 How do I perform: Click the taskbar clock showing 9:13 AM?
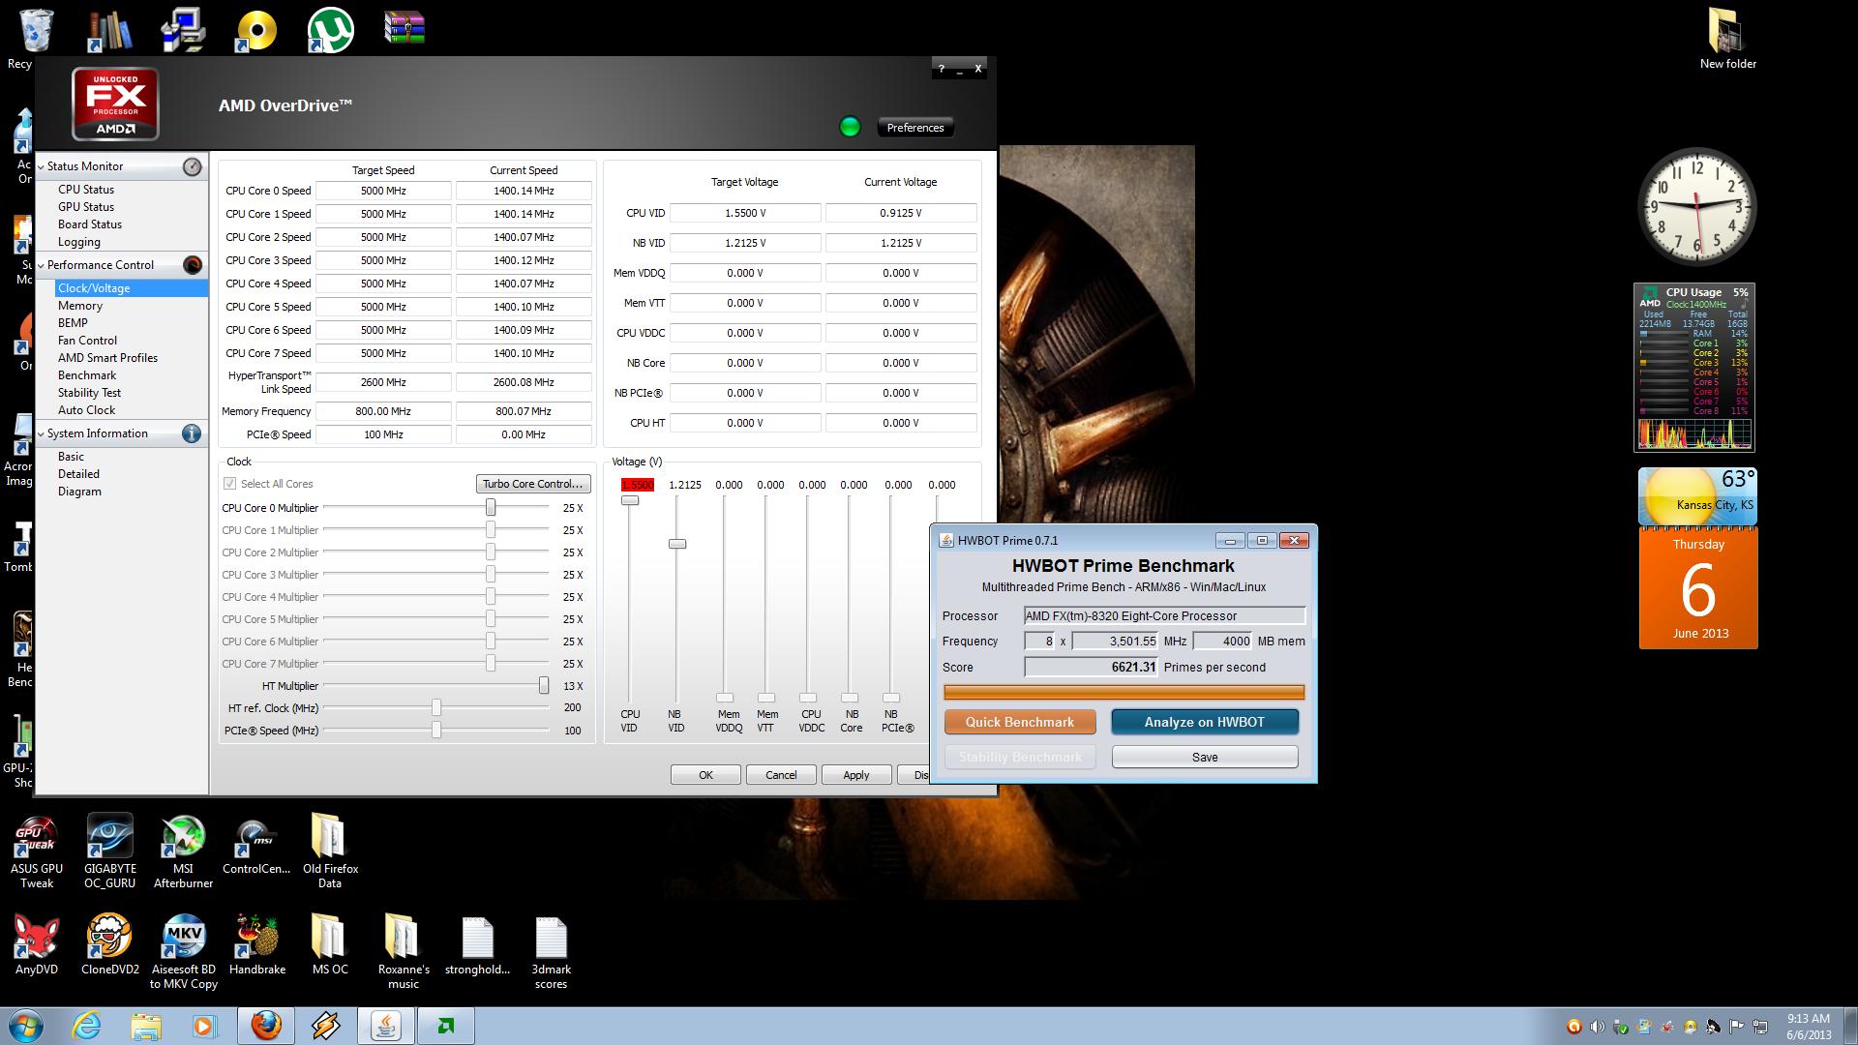pos(1809,1026)
